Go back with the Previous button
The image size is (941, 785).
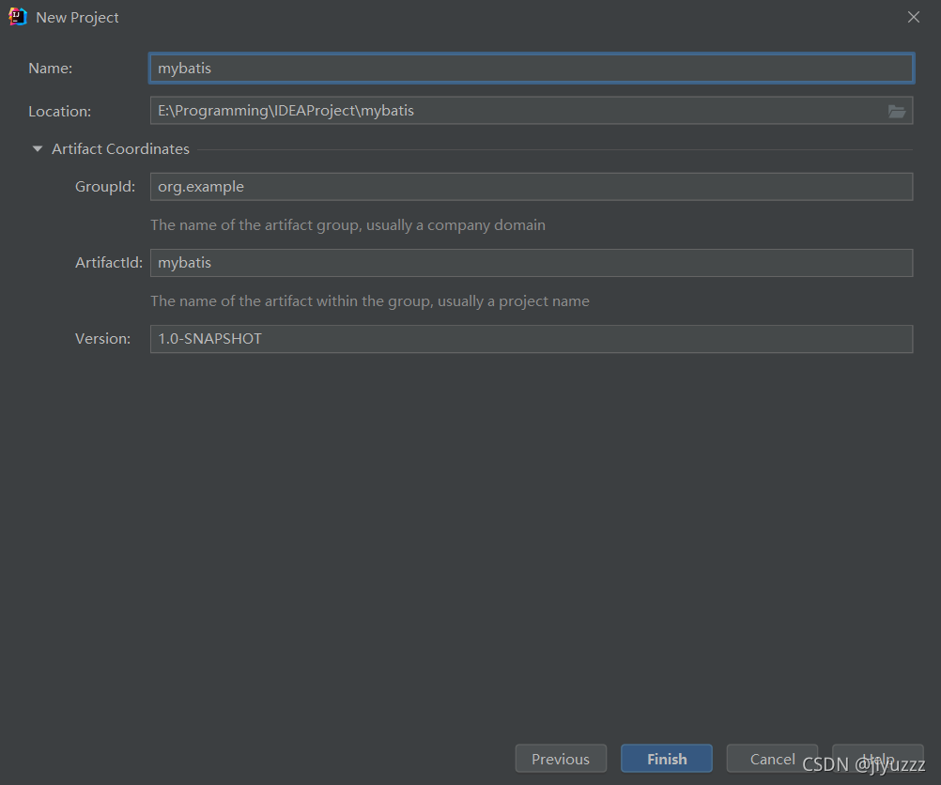tap(561, 759)
